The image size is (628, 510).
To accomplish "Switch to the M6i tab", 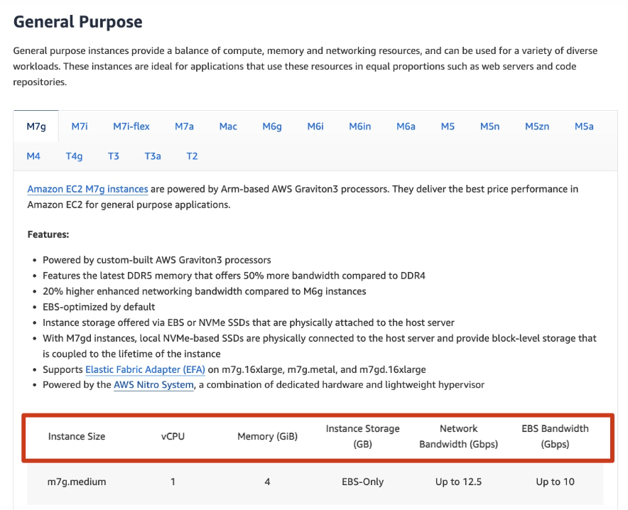I will pyautogui.click(x=315, y=126).
